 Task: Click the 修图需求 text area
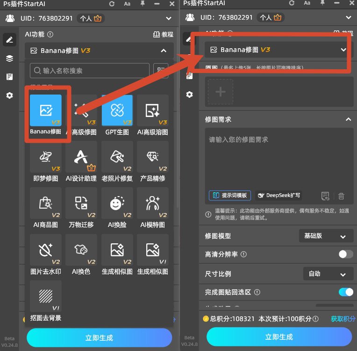click(x=279, y=160)
